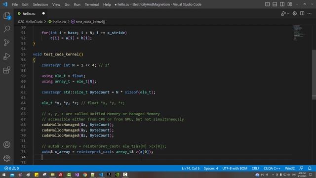Click reinterpret_cast on line 73
Viewport: 316px width, 178px height.
click(94, 152)
